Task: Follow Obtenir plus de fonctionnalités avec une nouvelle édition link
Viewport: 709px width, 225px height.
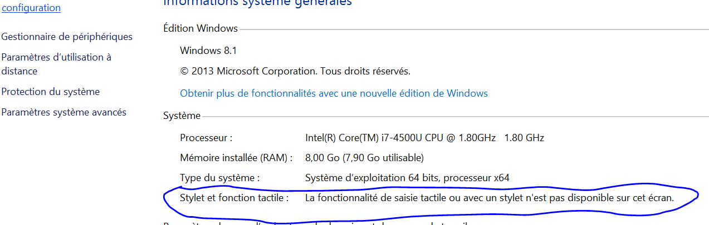Action: point(334,93)
